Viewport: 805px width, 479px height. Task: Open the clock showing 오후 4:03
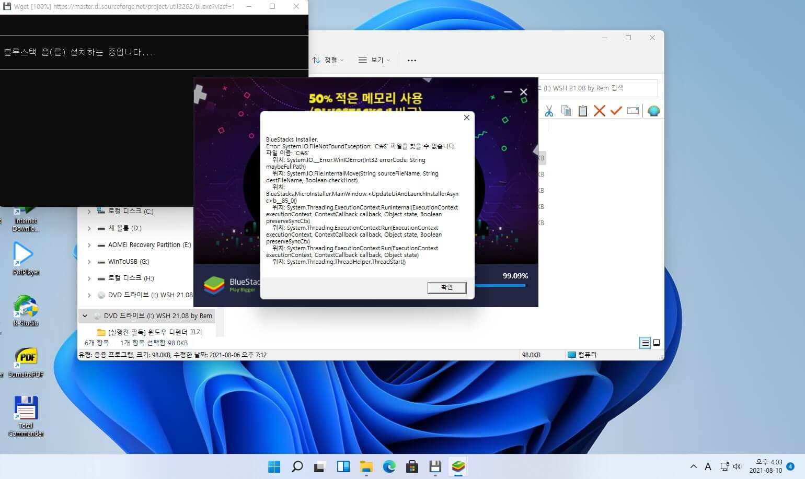click(x=766, y=466)
